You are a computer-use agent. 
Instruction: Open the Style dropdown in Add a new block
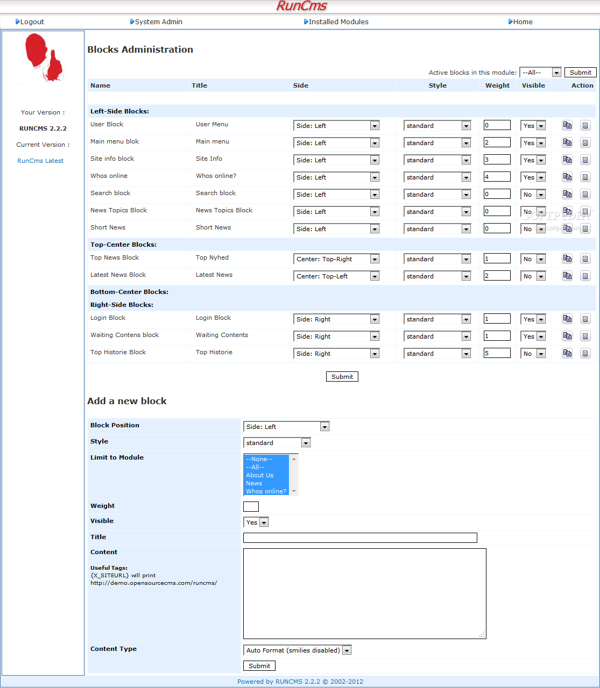(x=277, y=443)
